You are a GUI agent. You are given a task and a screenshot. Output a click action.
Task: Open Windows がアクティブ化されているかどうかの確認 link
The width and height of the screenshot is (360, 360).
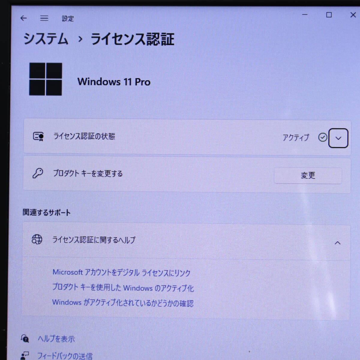[123, 303]
